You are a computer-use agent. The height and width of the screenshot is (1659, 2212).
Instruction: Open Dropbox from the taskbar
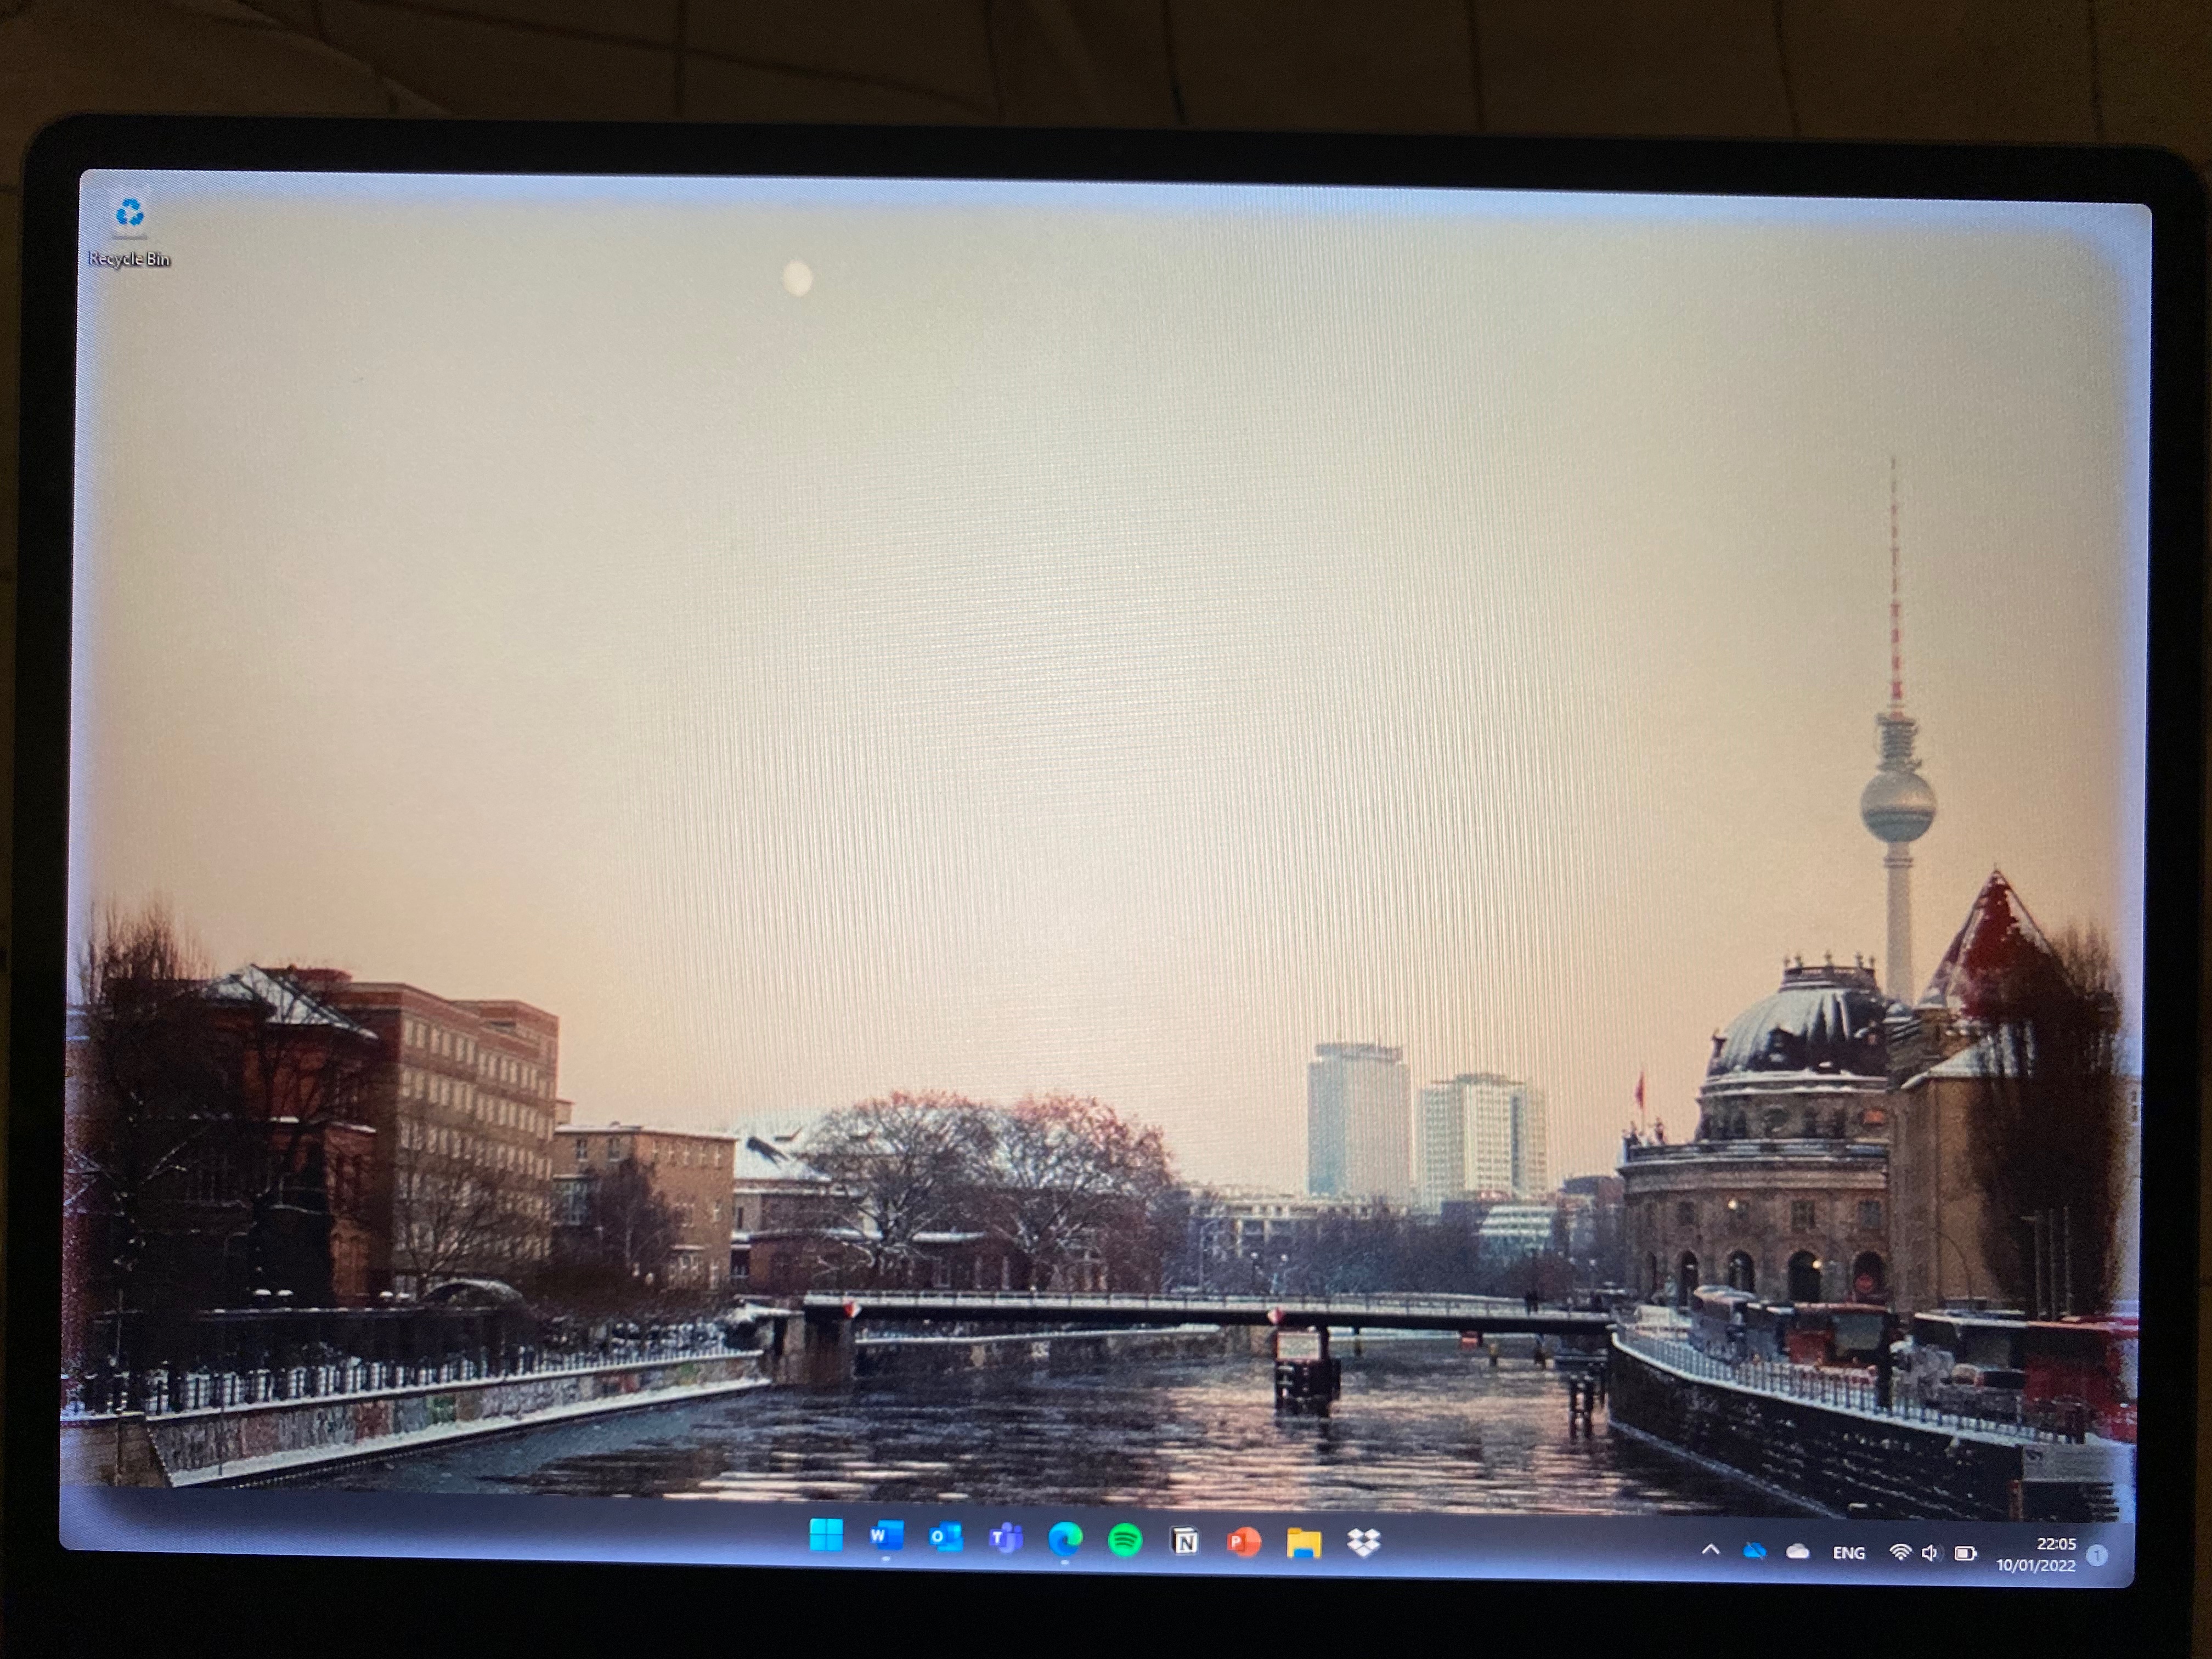pos(1363,1544)
